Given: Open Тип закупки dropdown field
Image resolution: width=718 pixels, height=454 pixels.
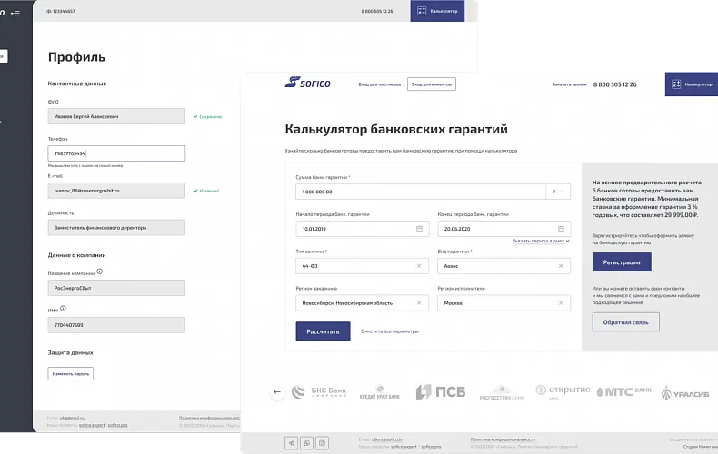Looking at the screenshot, I should [x=363, y=266].
